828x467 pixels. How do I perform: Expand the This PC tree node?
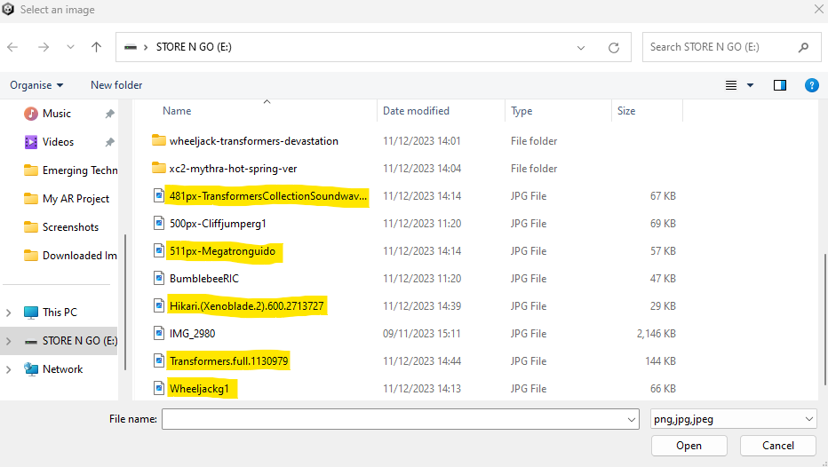[x=9, y=313]
